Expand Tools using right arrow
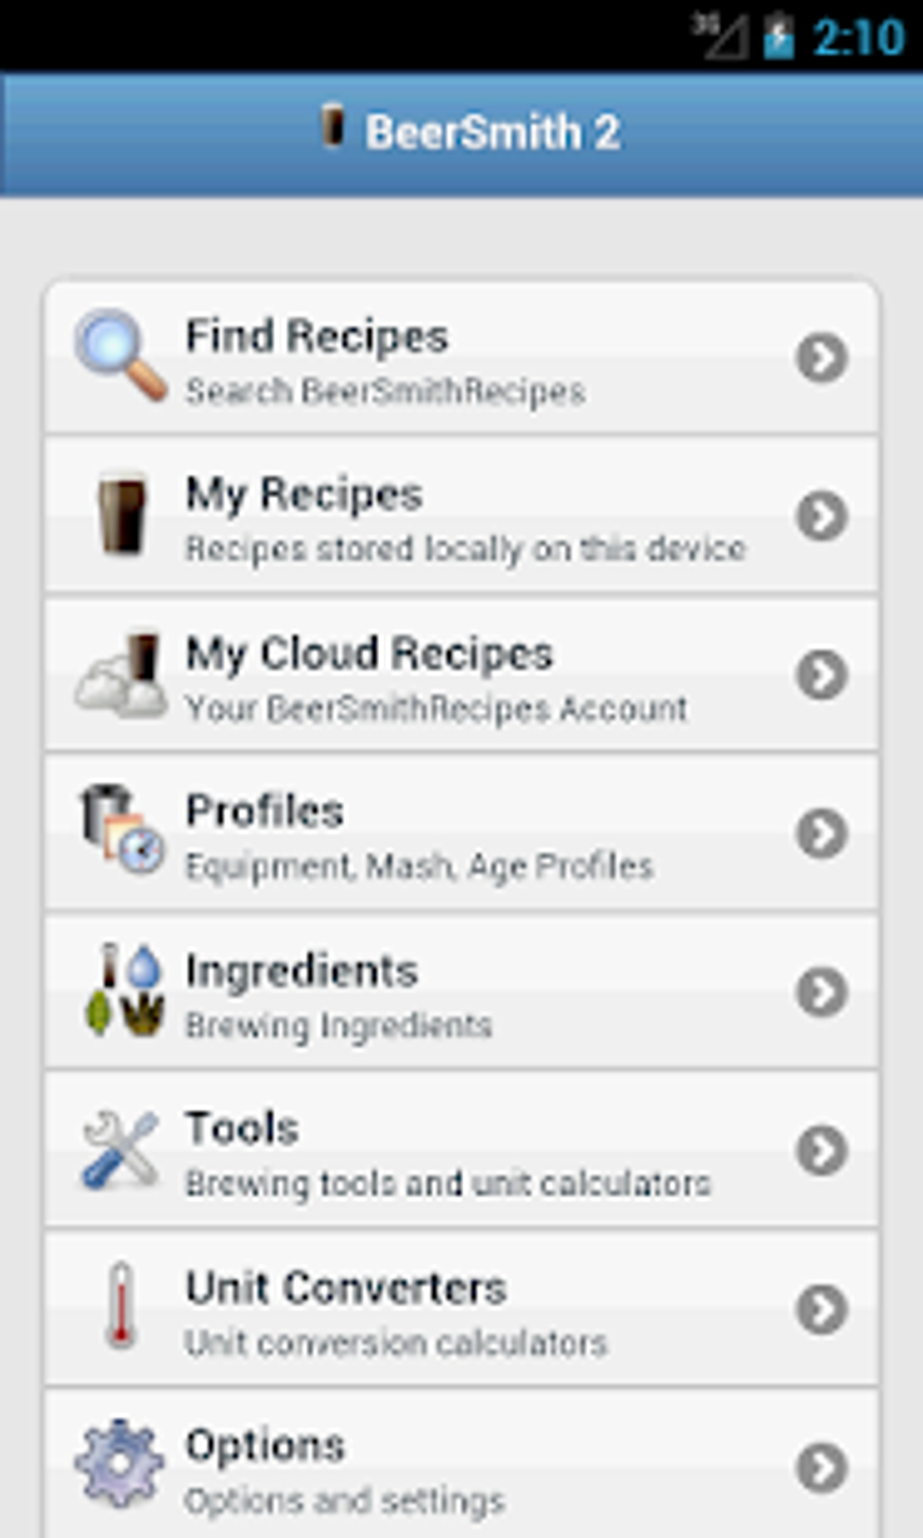The width and height of the screenshot is (923, 1538). 822,1150
